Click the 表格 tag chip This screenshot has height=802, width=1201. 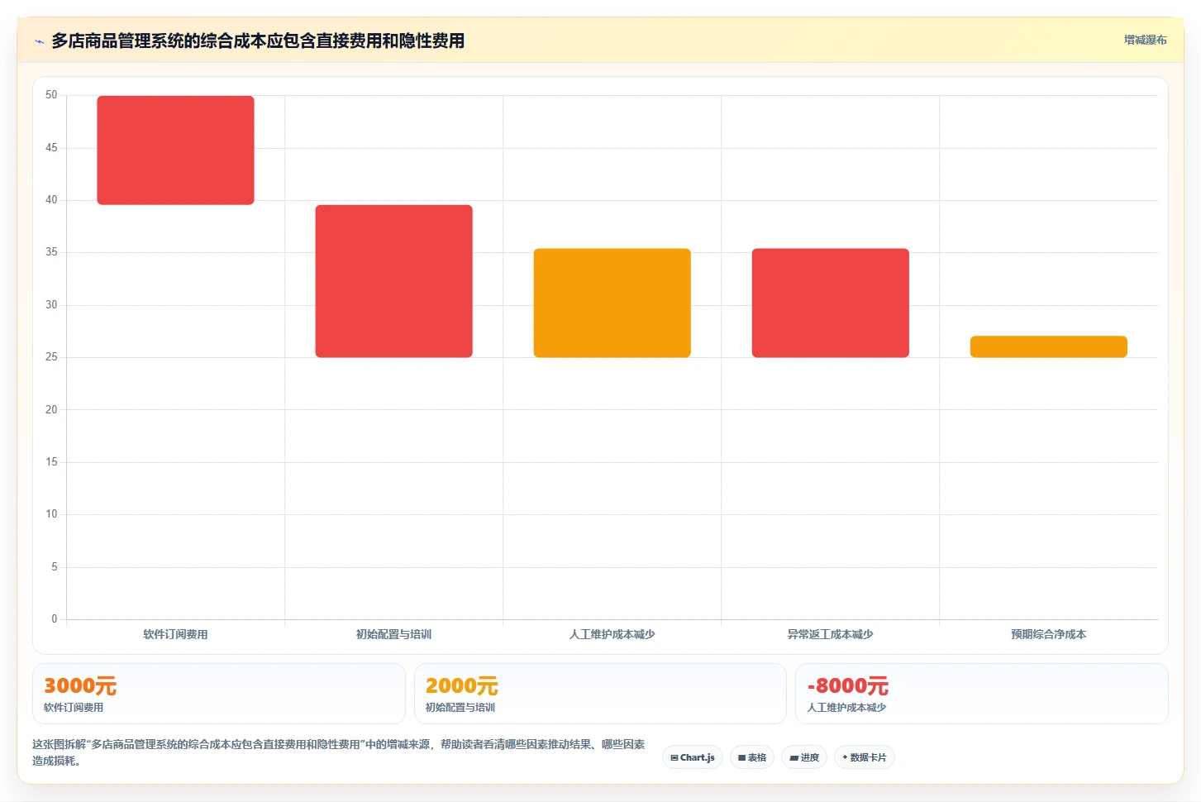pos(752,757)
